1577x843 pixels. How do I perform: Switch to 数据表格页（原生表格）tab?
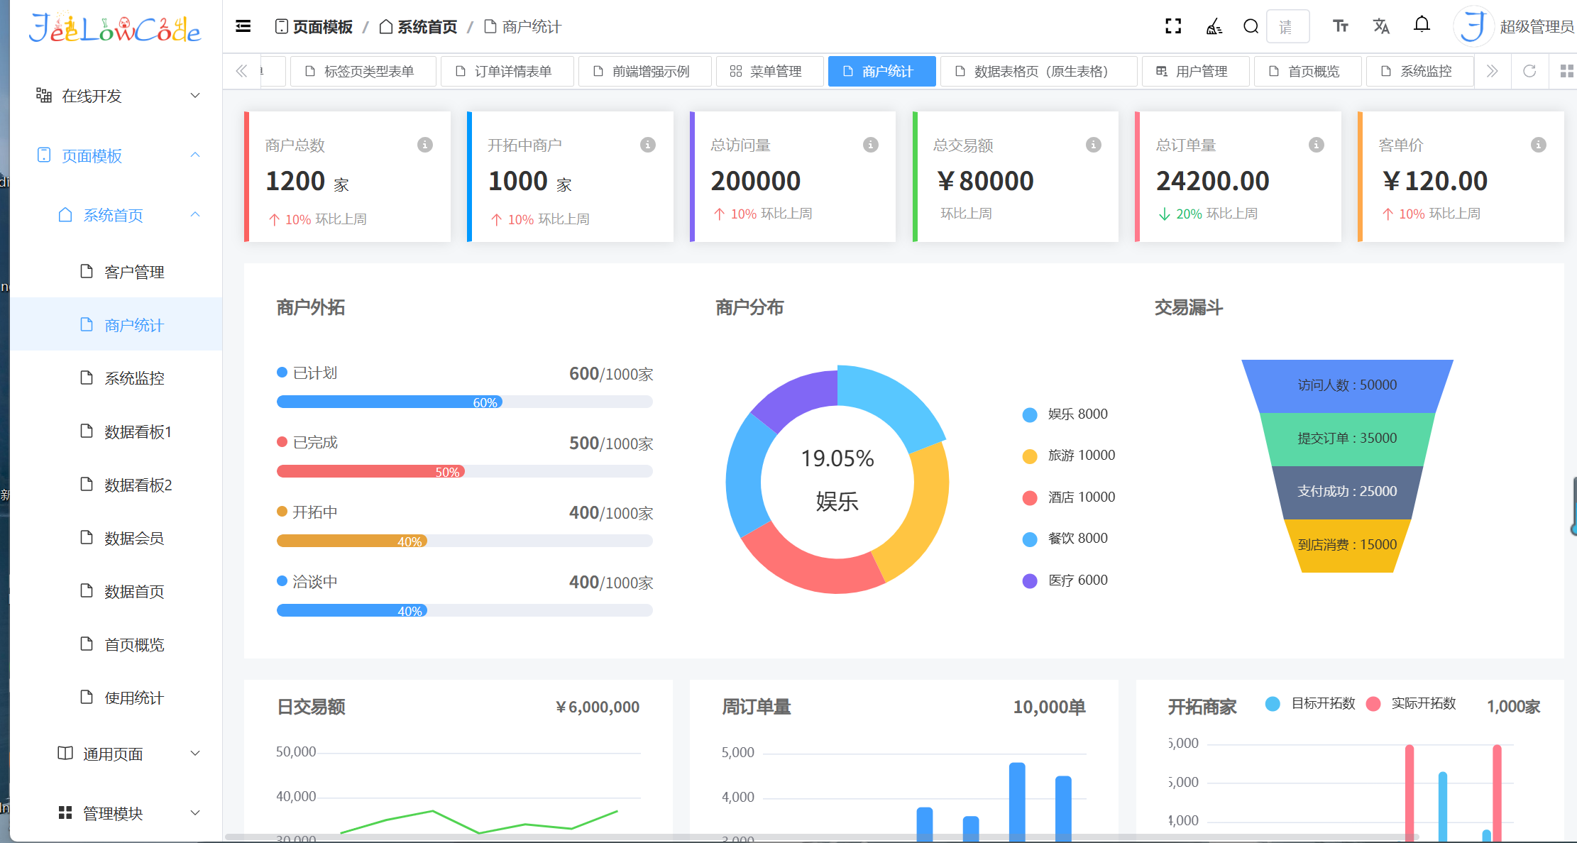click(1038, 71)
